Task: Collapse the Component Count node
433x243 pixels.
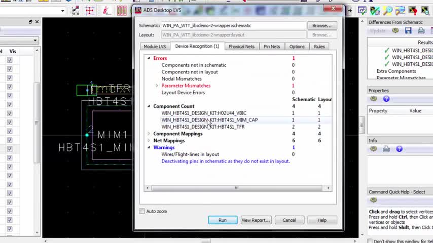Action: click(149, 106)
